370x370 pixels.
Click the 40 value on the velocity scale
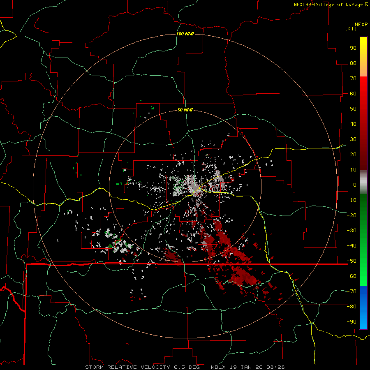pyautogui.click(x=353, y=124)
